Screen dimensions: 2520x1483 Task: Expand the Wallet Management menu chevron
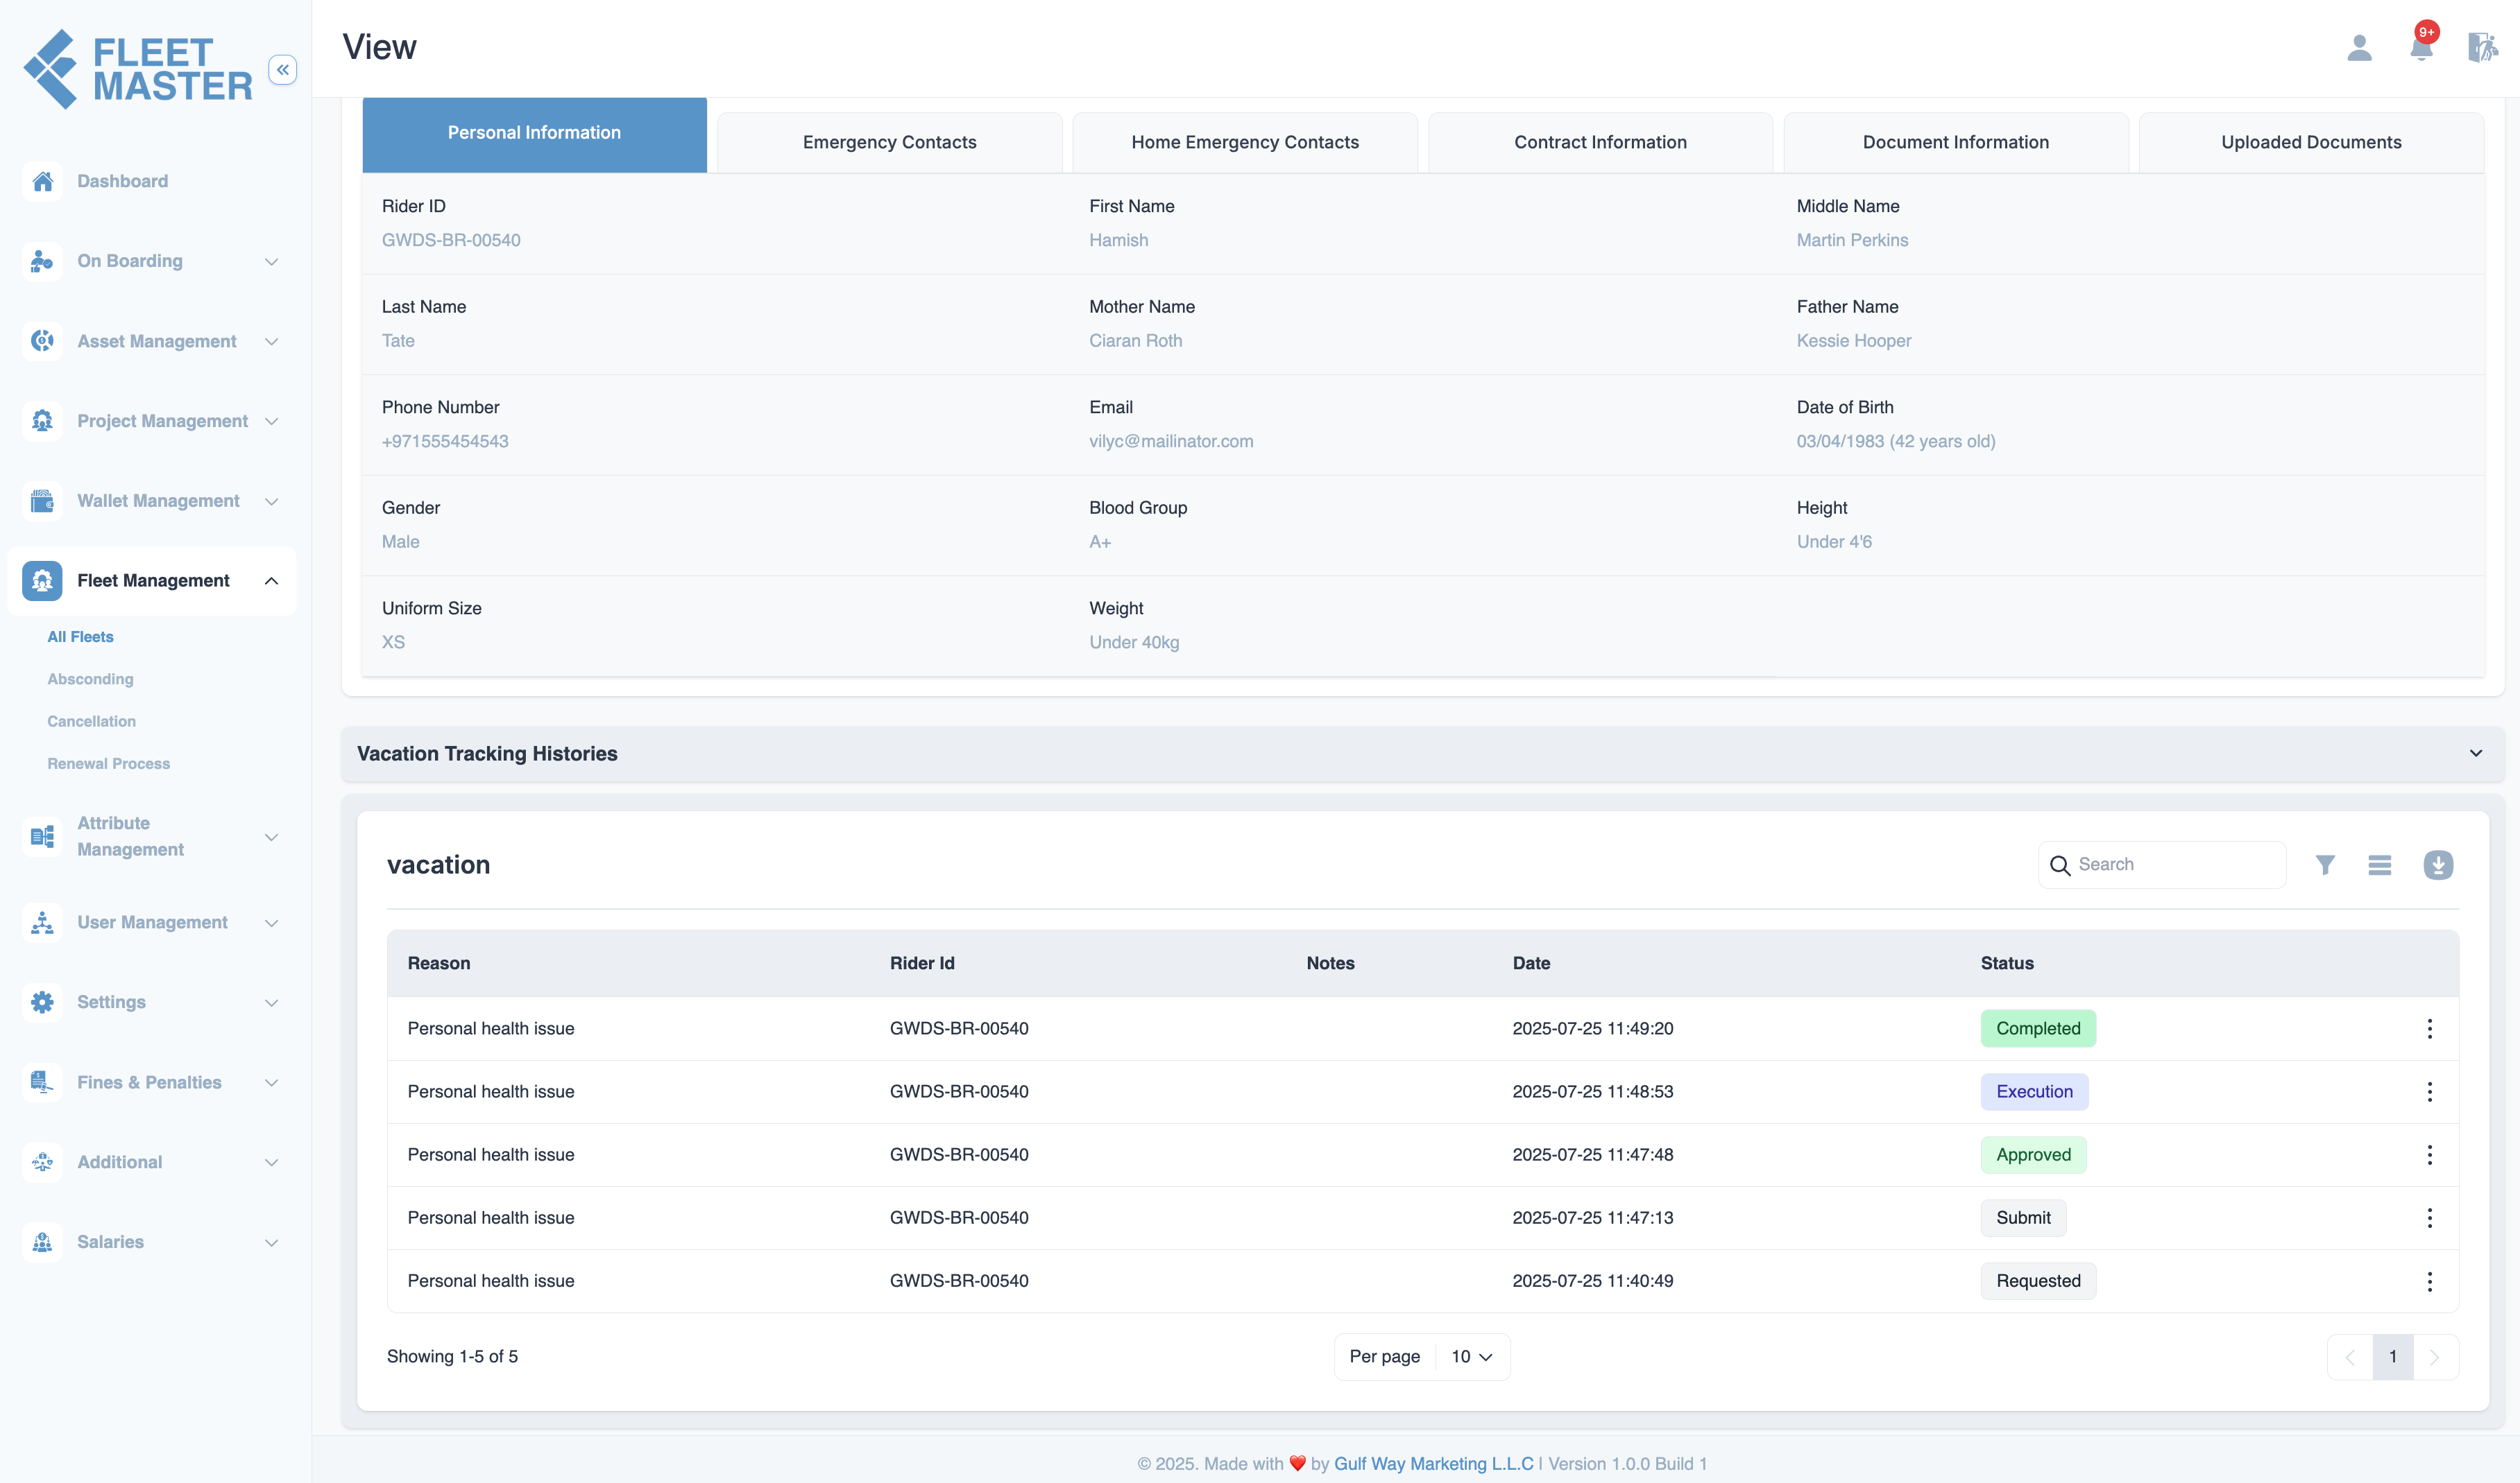[271, 502]
